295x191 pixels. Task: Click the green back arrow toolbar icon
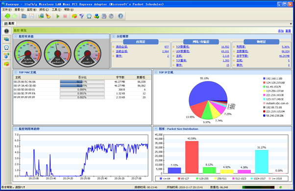7,16
